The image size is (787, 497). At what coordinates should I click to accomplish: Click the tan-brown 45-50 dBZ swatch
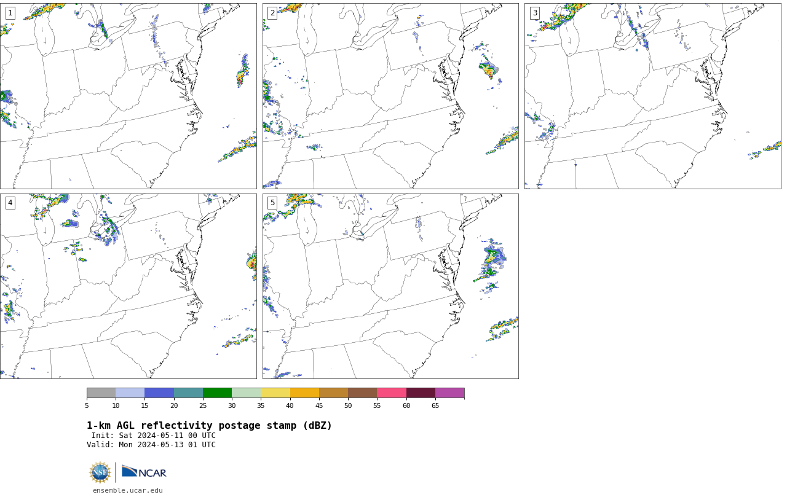(333, 393)
